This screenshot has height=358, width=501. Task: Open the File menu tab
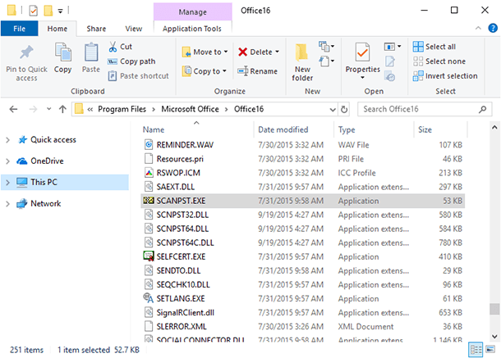point(20,29)
